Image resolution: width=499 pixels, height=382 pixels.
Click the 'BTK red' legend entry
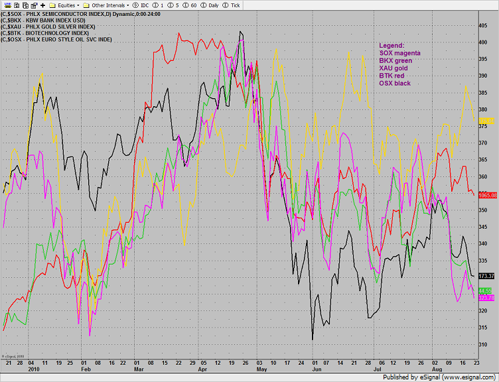pos(392,76)
